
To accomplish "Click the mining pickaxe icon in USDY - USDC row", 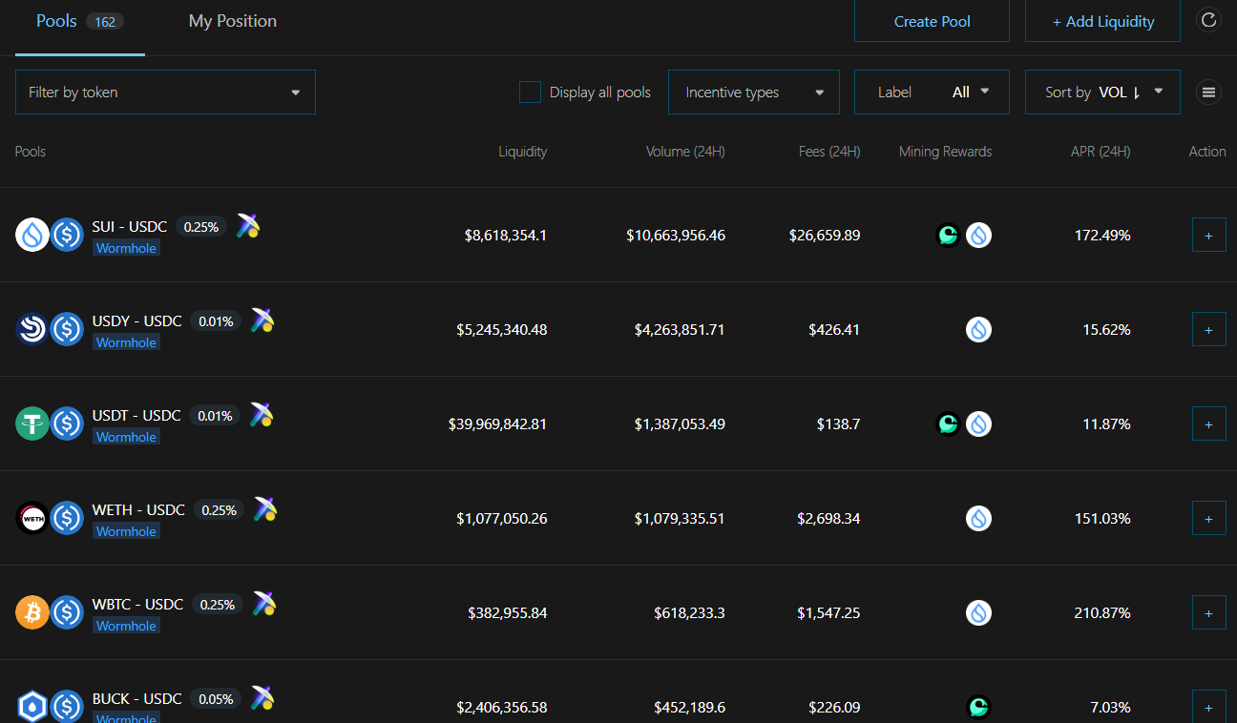I will 262,320.
